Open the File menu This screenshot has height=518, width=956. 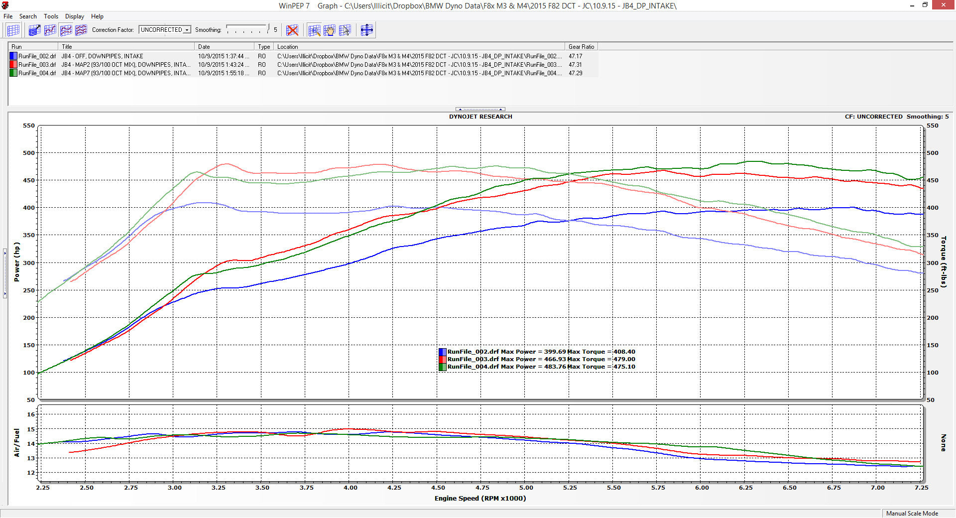(8, 16)
